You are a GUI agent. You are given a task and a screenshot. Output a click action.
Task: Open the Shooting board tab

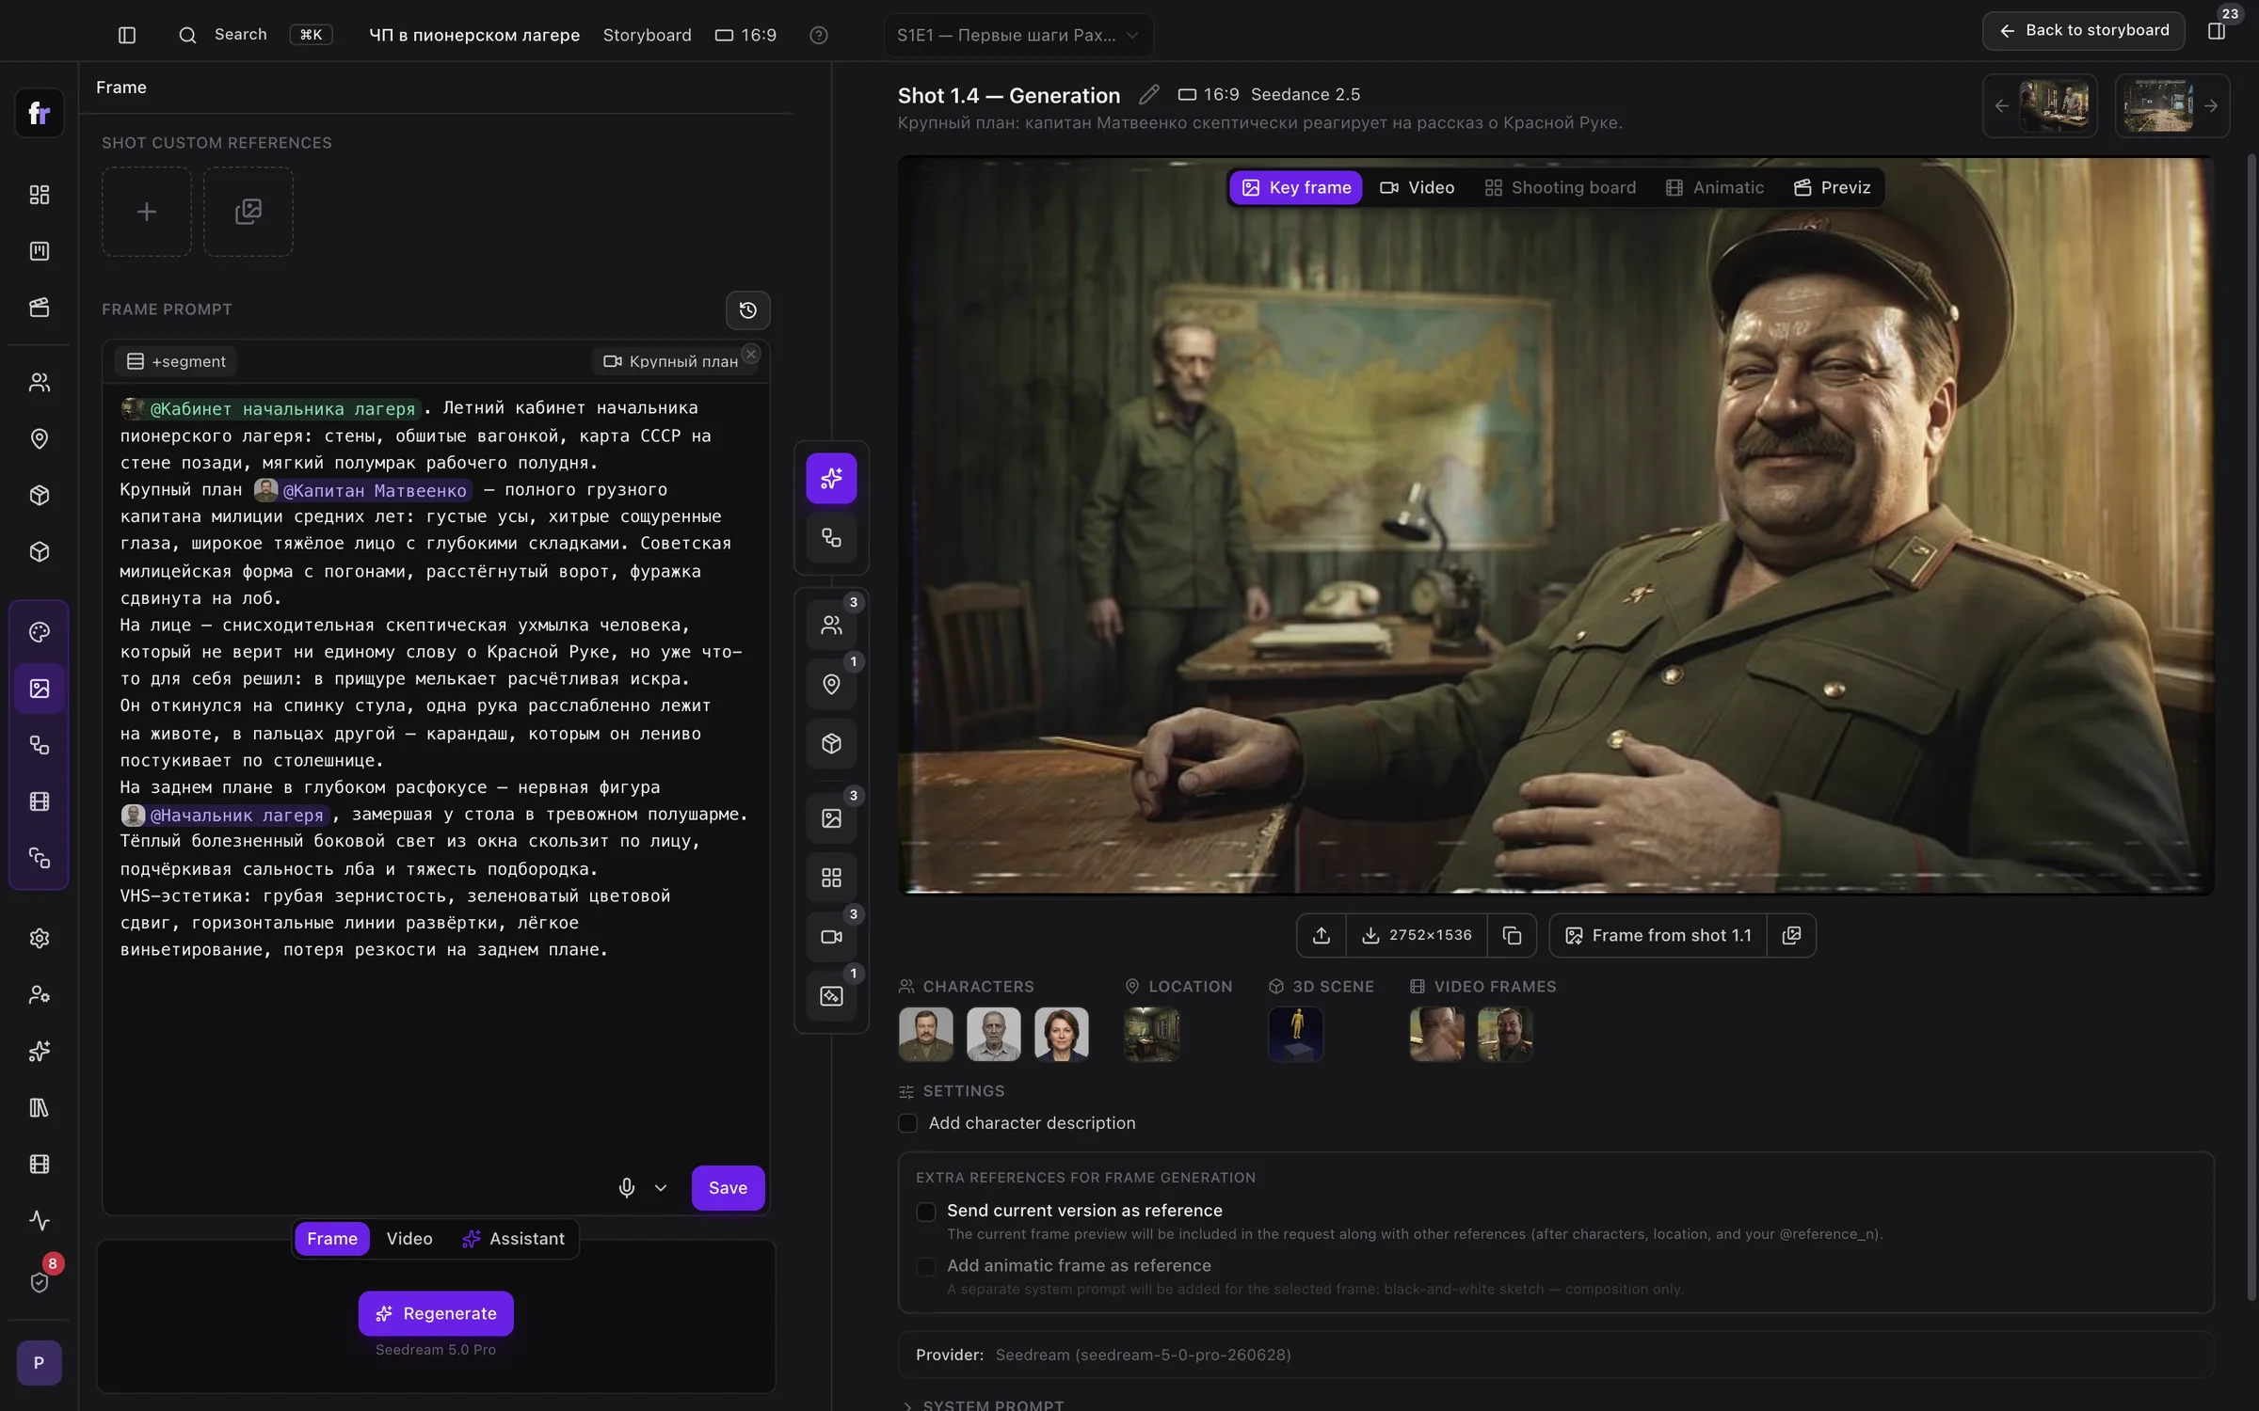click(1560, 187)
